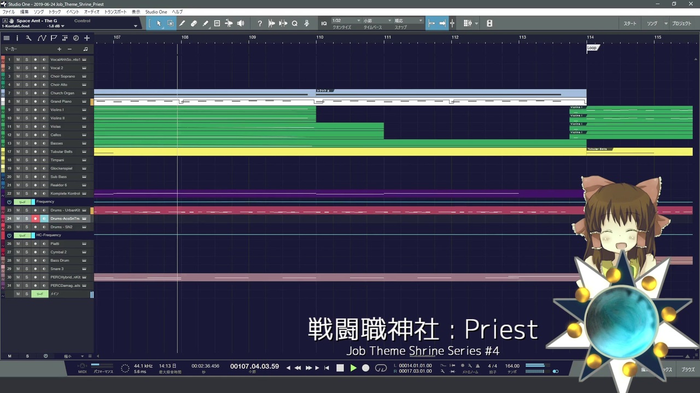
Task: Click the global S solo button at bottom
Action: coord(27,356)
